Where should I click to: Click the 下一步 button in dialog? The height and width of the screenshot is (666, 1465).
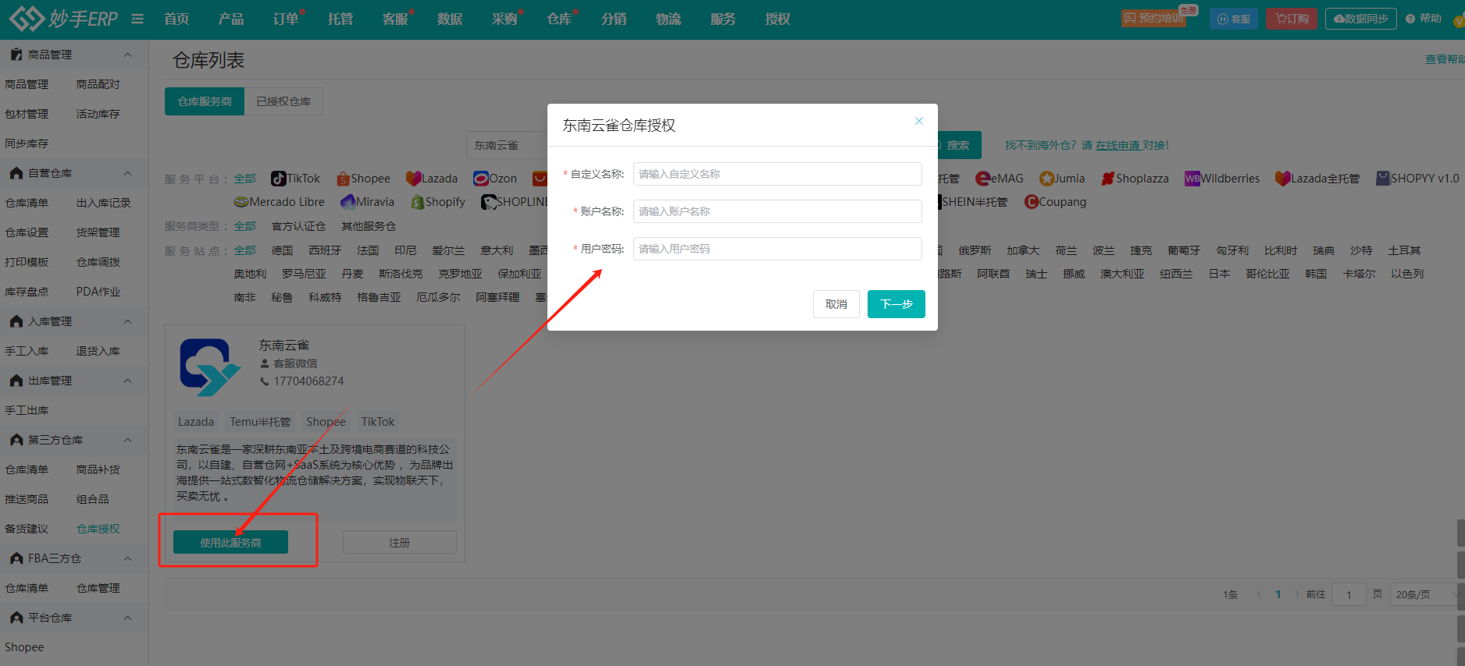click(896, 304)
